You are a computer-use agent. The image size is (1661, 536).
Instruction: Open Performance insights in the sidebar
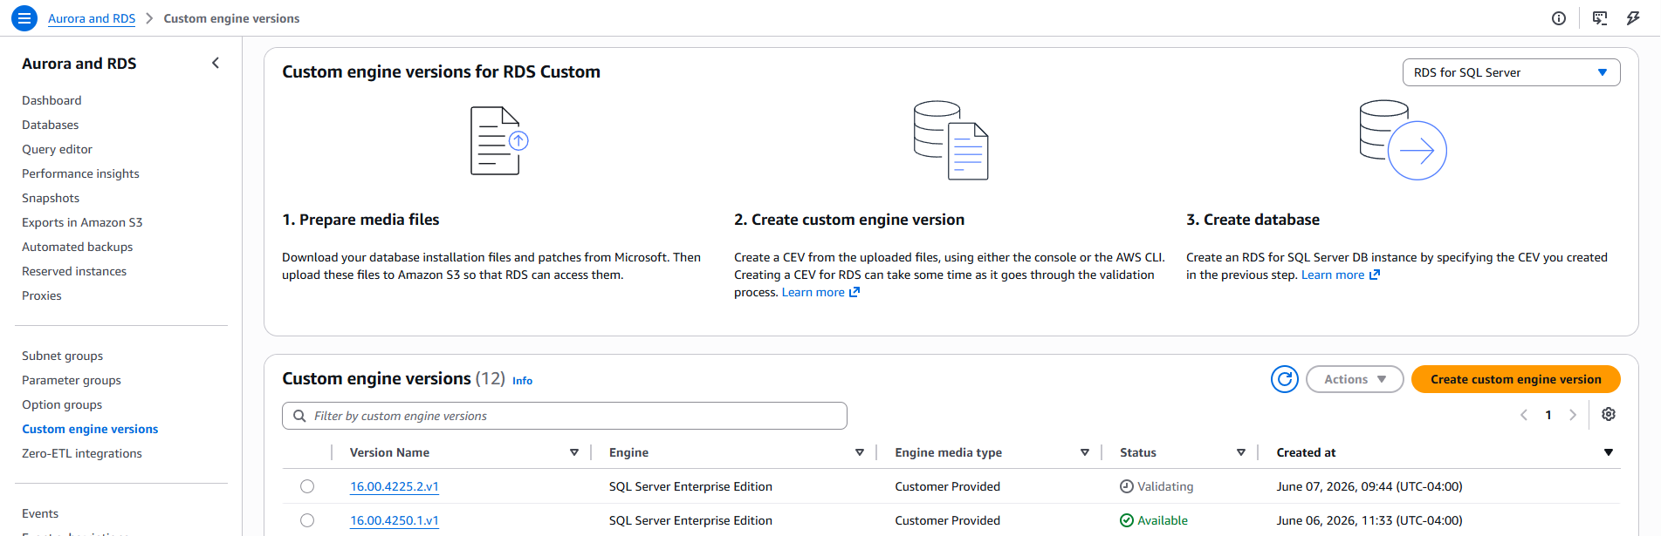point(80,173)
